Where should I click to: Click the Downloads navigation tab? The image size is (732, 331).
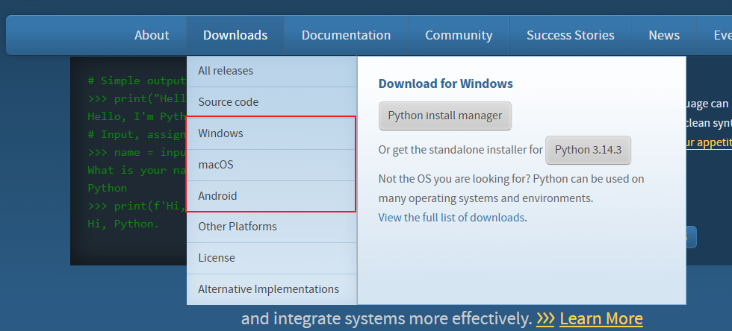(235, 35)
